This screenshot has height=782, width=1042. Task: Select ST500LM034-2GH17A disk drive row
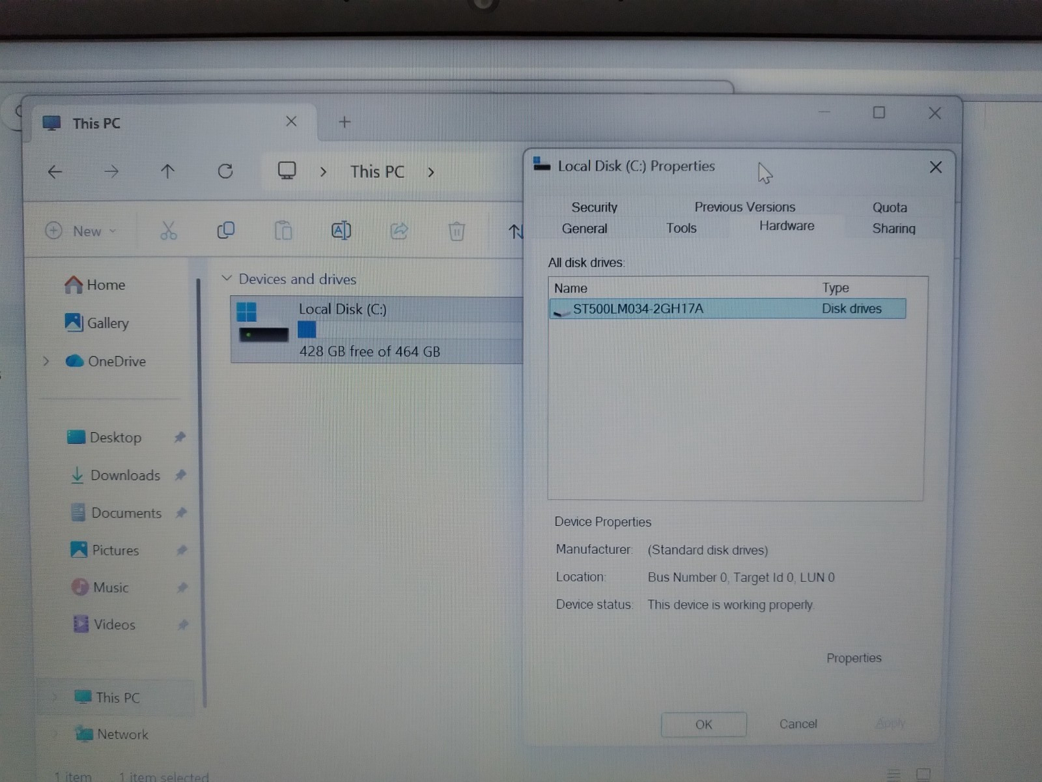(x=727, y=308)
